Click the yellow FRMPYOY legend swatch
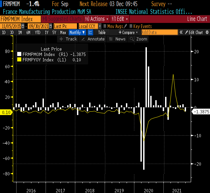Image resolution: width=210 pixels, height=193 pixels. [x=19, y=60]
